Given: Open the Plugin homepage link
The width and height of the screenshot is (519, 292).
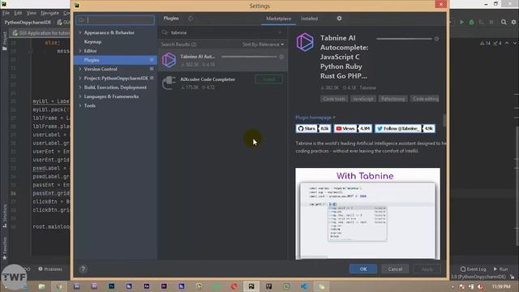Looking at the screenshot, I should point(315,118).
